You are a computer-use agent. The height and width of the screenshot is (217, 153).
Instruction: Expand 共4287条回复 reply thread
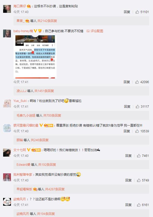tap(55, 189)
